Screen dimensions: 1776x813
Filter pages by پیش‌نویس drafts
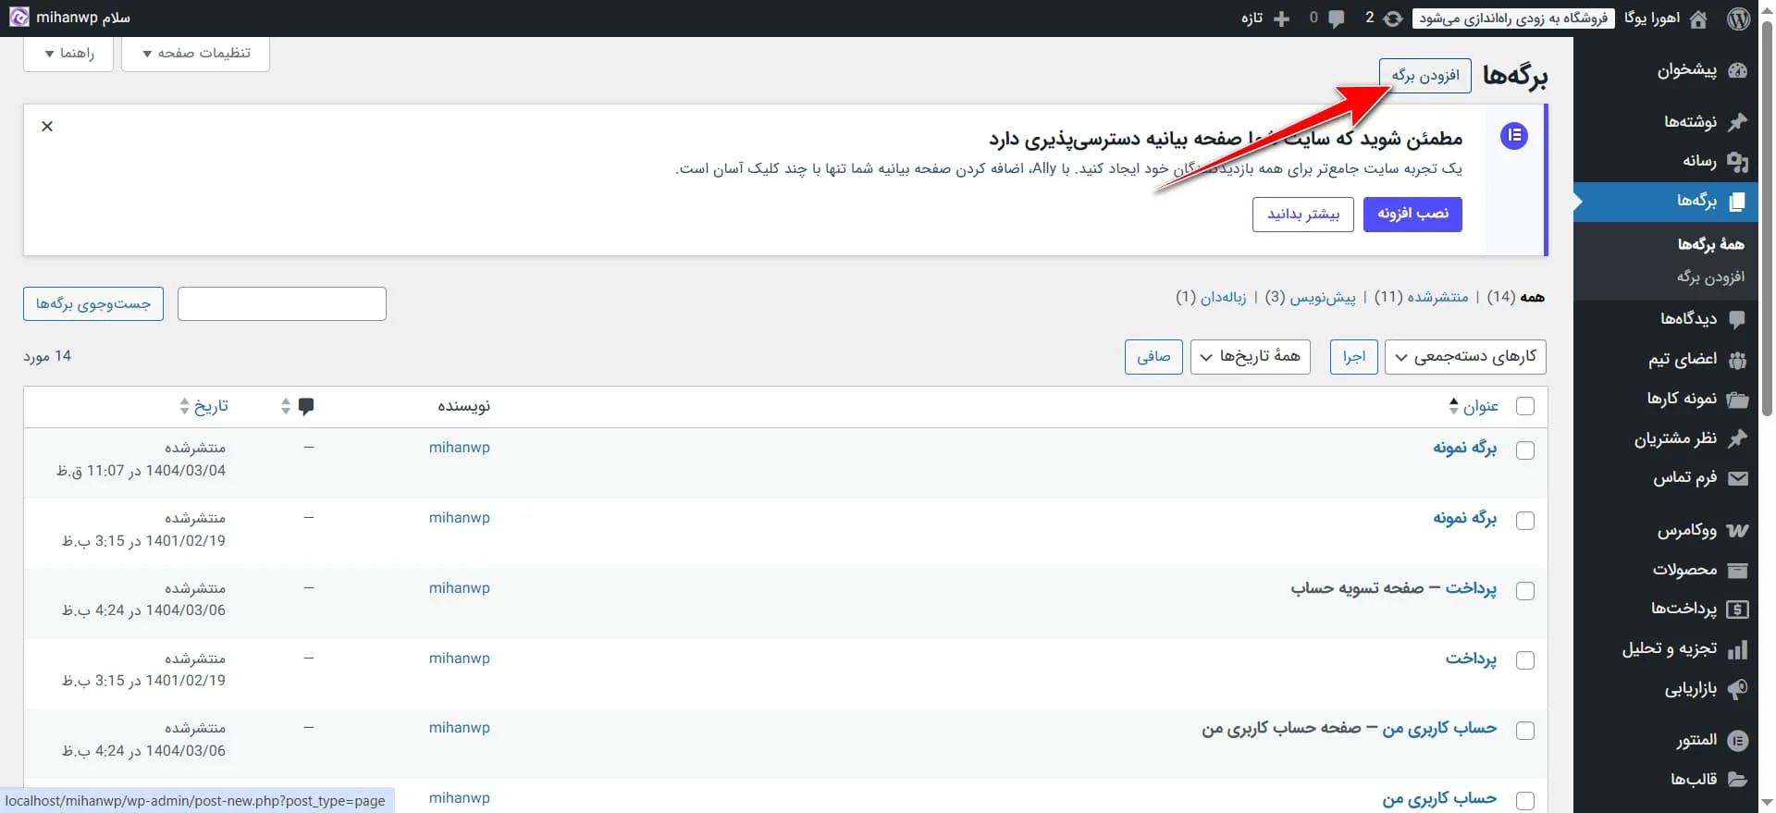[x=1323, y=297]
